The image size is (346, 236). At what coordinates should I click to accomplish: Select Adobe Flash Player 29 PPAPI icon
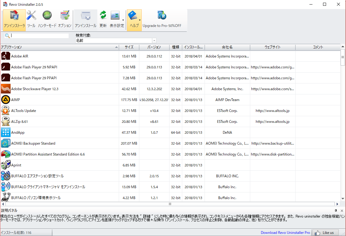point(5,78)
